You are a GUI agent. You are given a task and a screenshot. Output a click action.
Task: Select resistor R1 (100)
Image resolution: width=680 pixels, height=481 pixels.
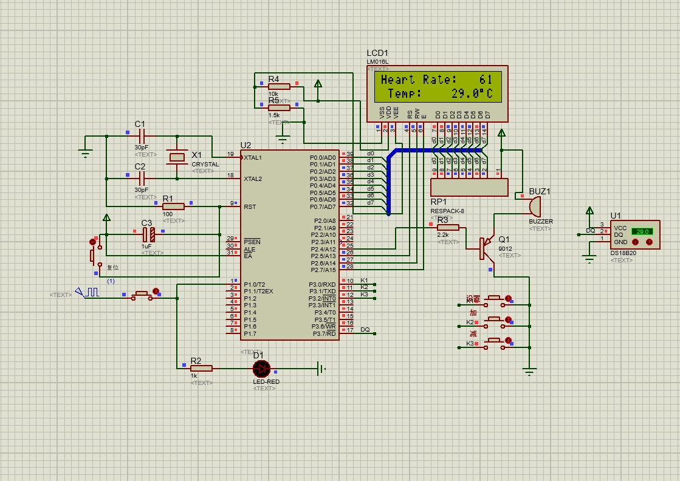173,206
